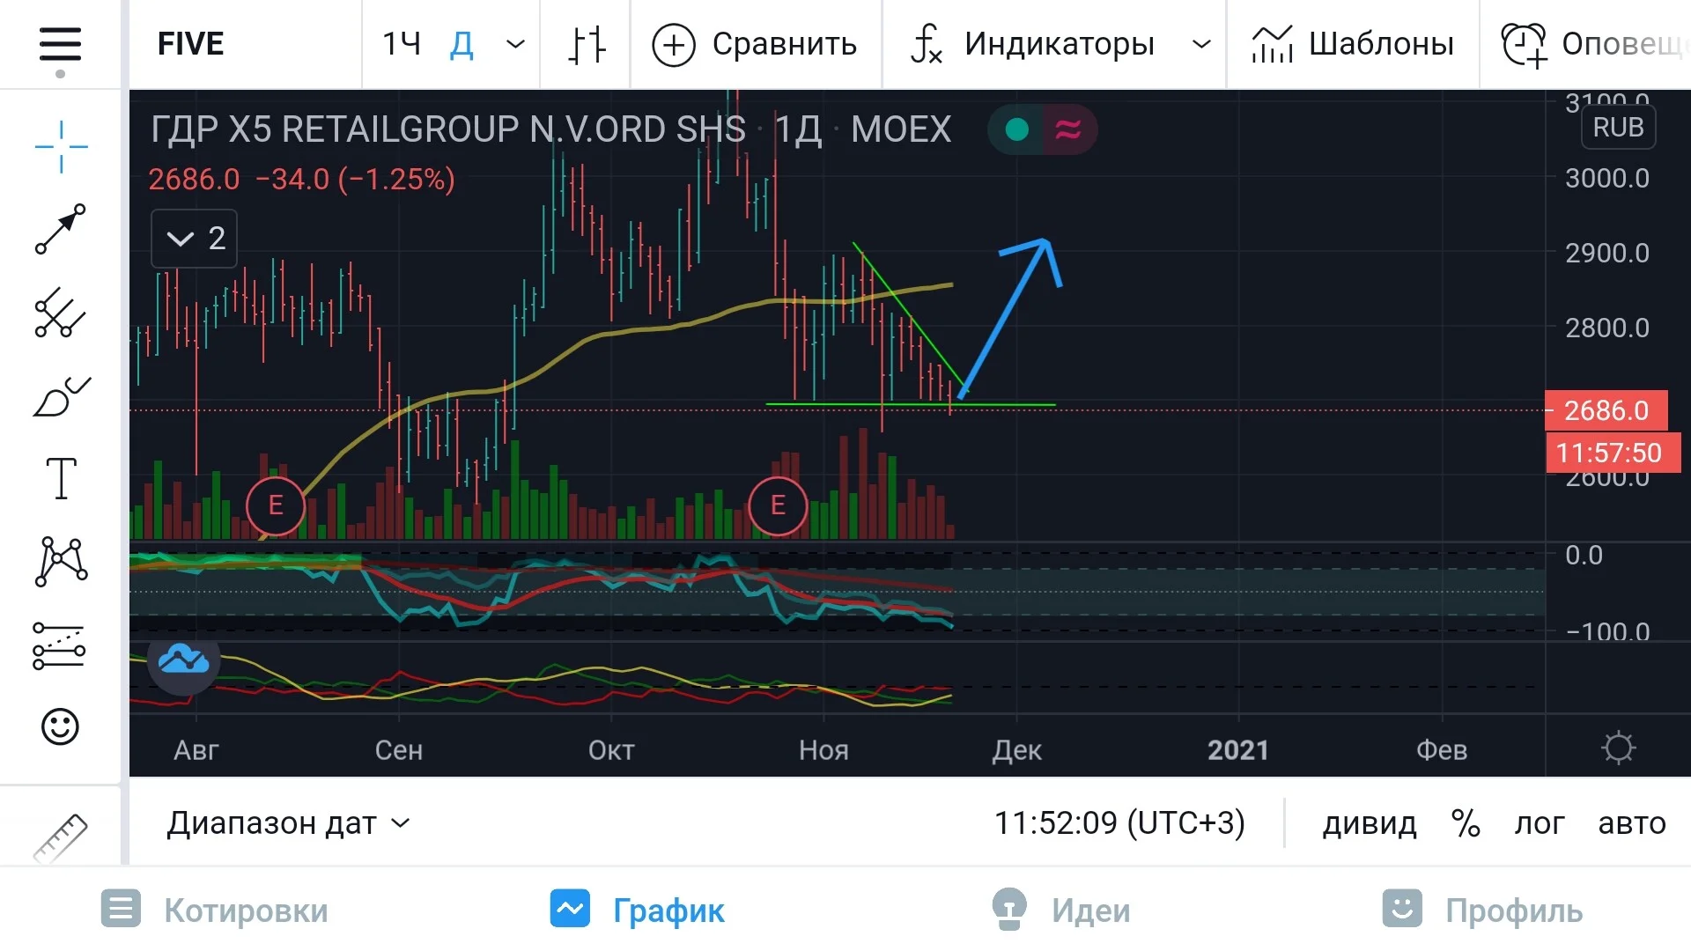Click the FIVE ticker symbol search
The height and width of the screenshot is (951, 1691).
pos(191,44)
